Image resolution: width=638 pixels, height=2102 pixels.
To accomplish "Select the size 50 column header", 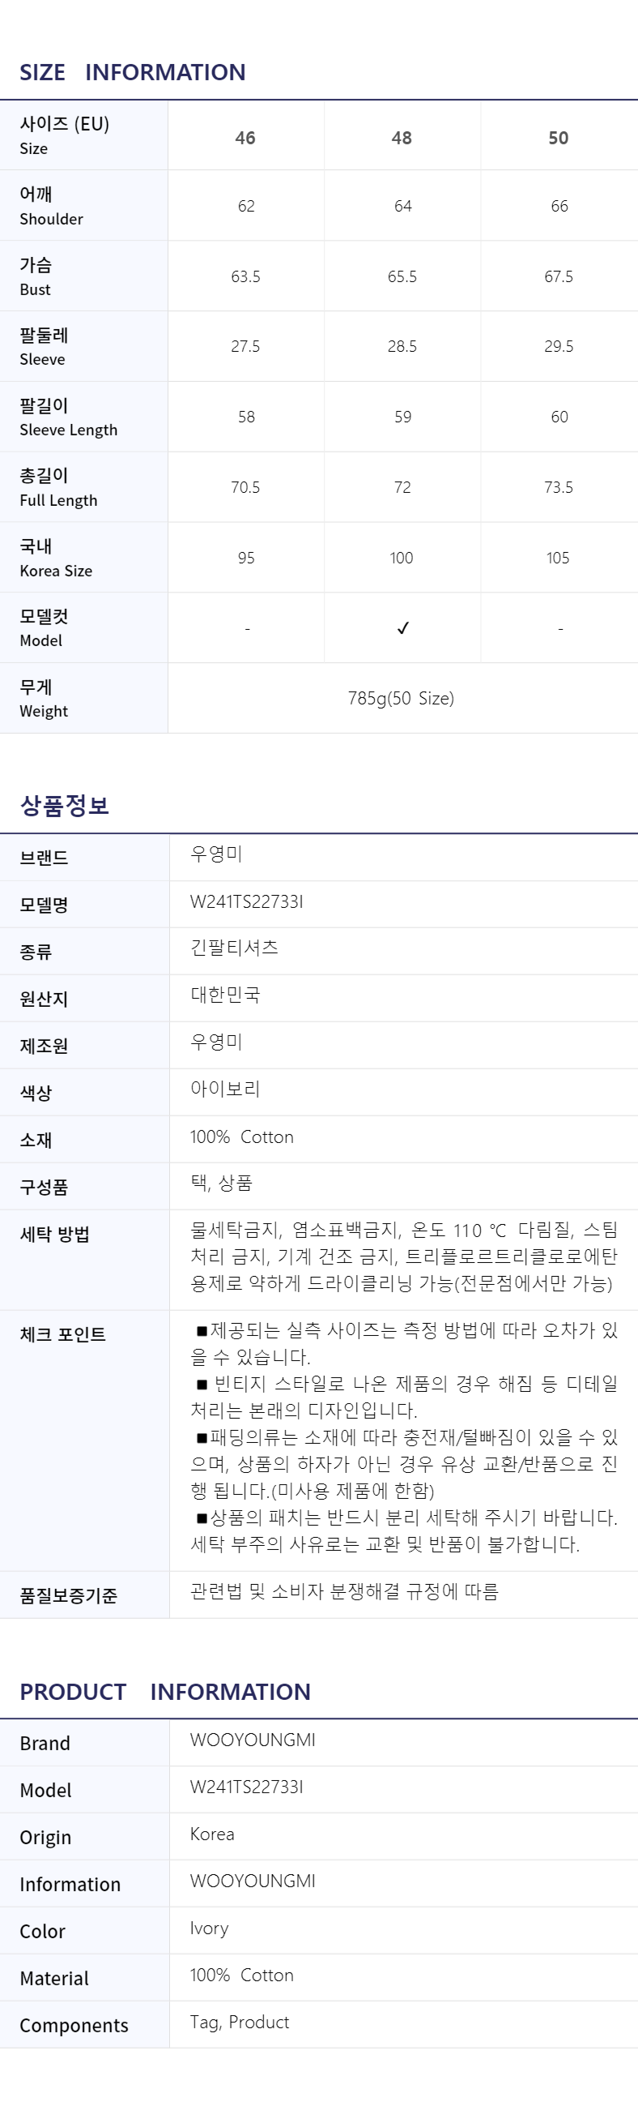I will pos(558,138).
